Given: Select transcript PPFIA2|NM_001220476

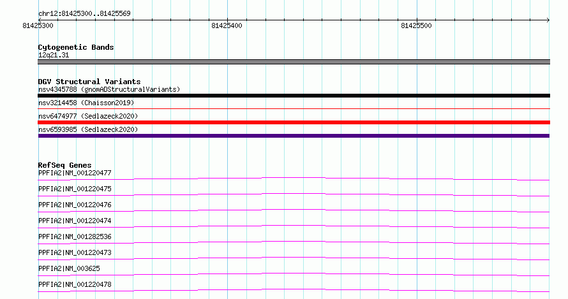Looking at the screenshot, I should (75, 205).
